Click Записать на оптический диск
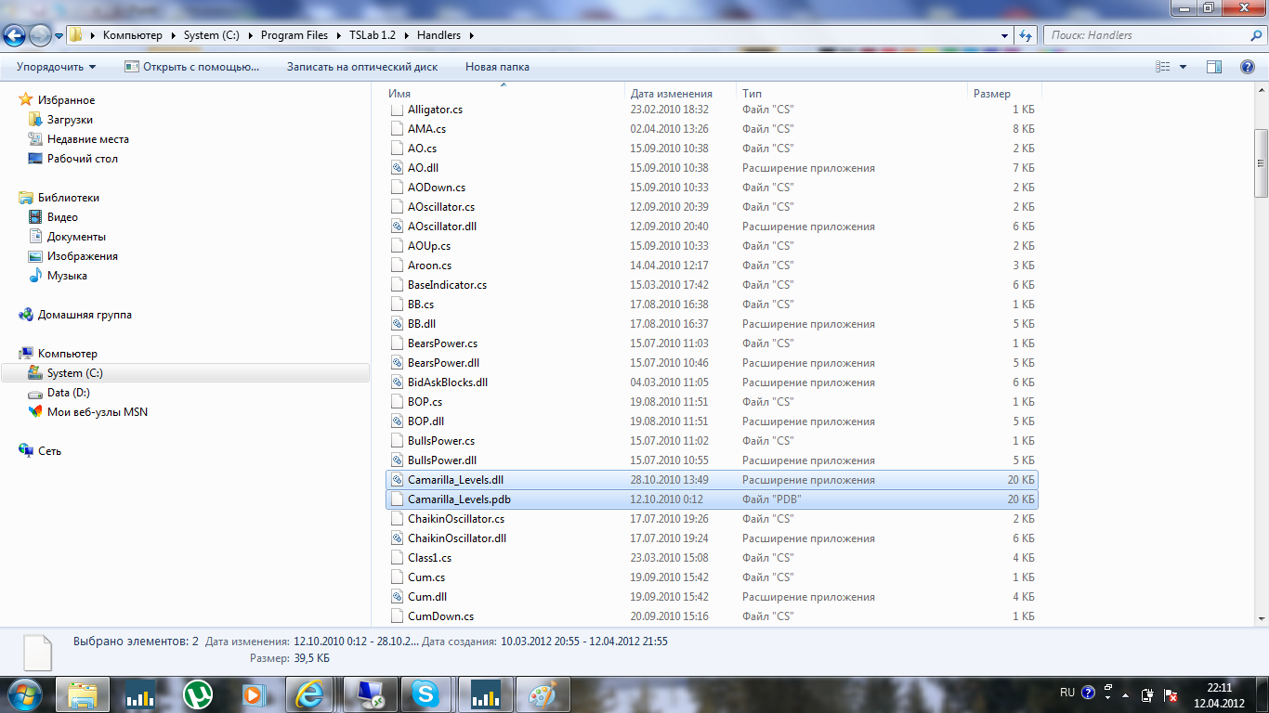 pos(362,67)
